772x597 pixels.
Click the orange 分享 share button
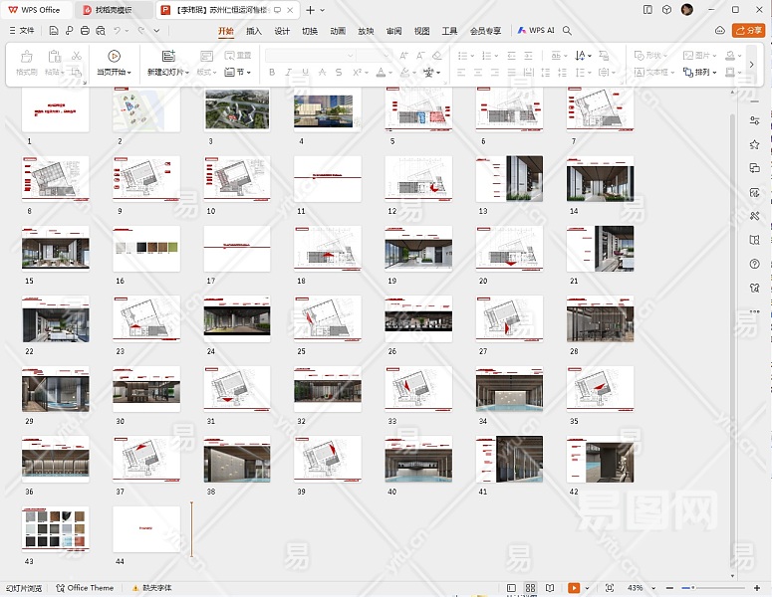[x=748, y=31]
